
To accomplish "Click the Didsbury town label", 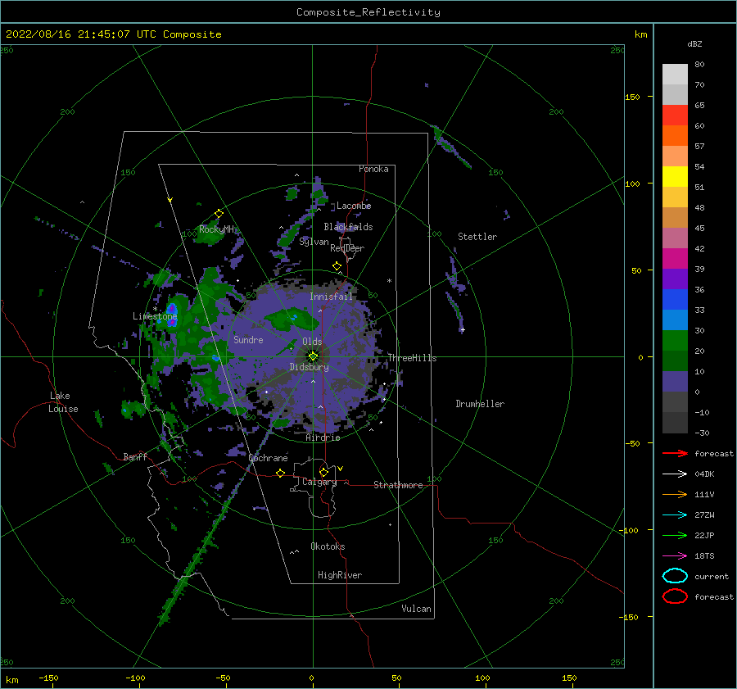I will (x=310, y=367).
